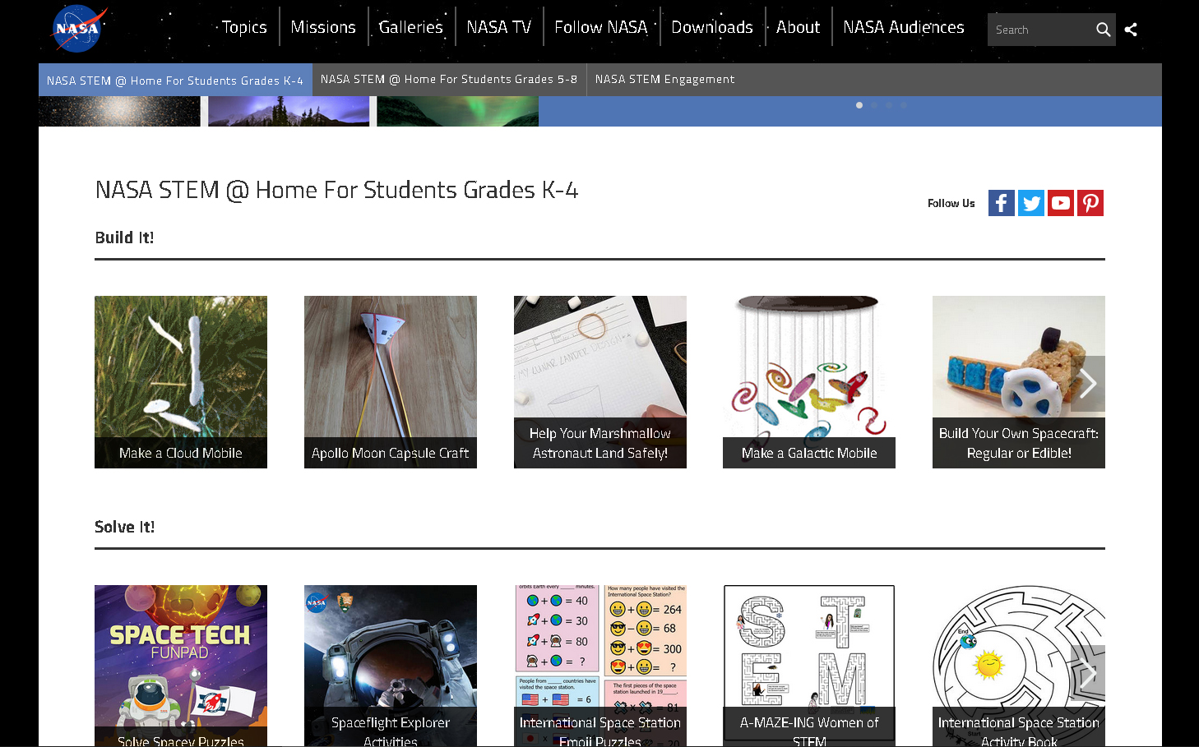1199x747 pixels.
Task: Open the Galleries menu
Action: pyautogui.click(x=410, y=27)
